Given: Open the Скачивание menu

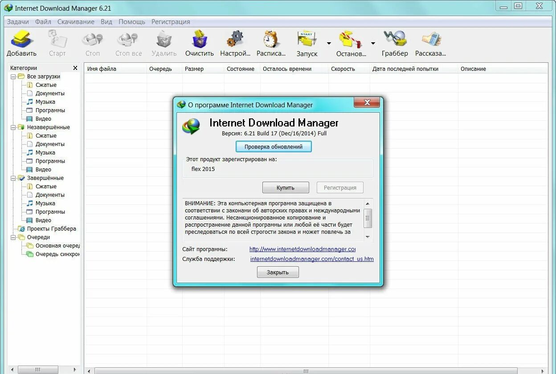Looking at the screenshot, I should 76,21.
